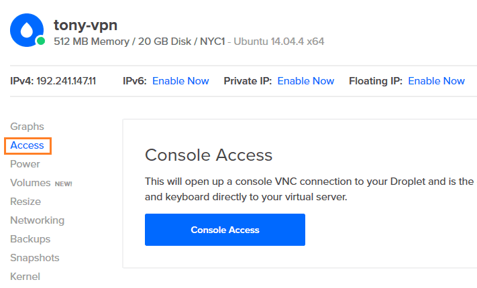Select Access in the sidebar
The width and height of the screenshot is (477, 288).
click(27, 145)
